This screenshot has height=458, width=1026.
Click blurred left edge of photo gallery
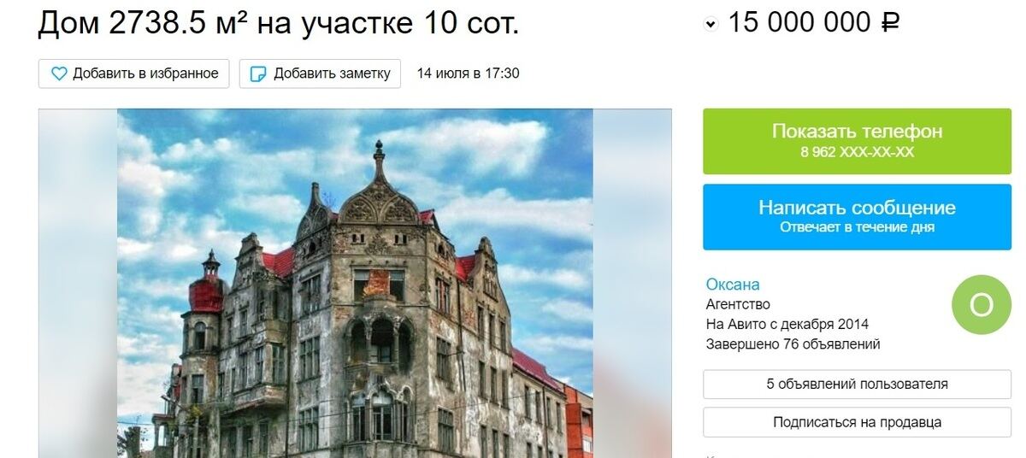tap(78, 283)
